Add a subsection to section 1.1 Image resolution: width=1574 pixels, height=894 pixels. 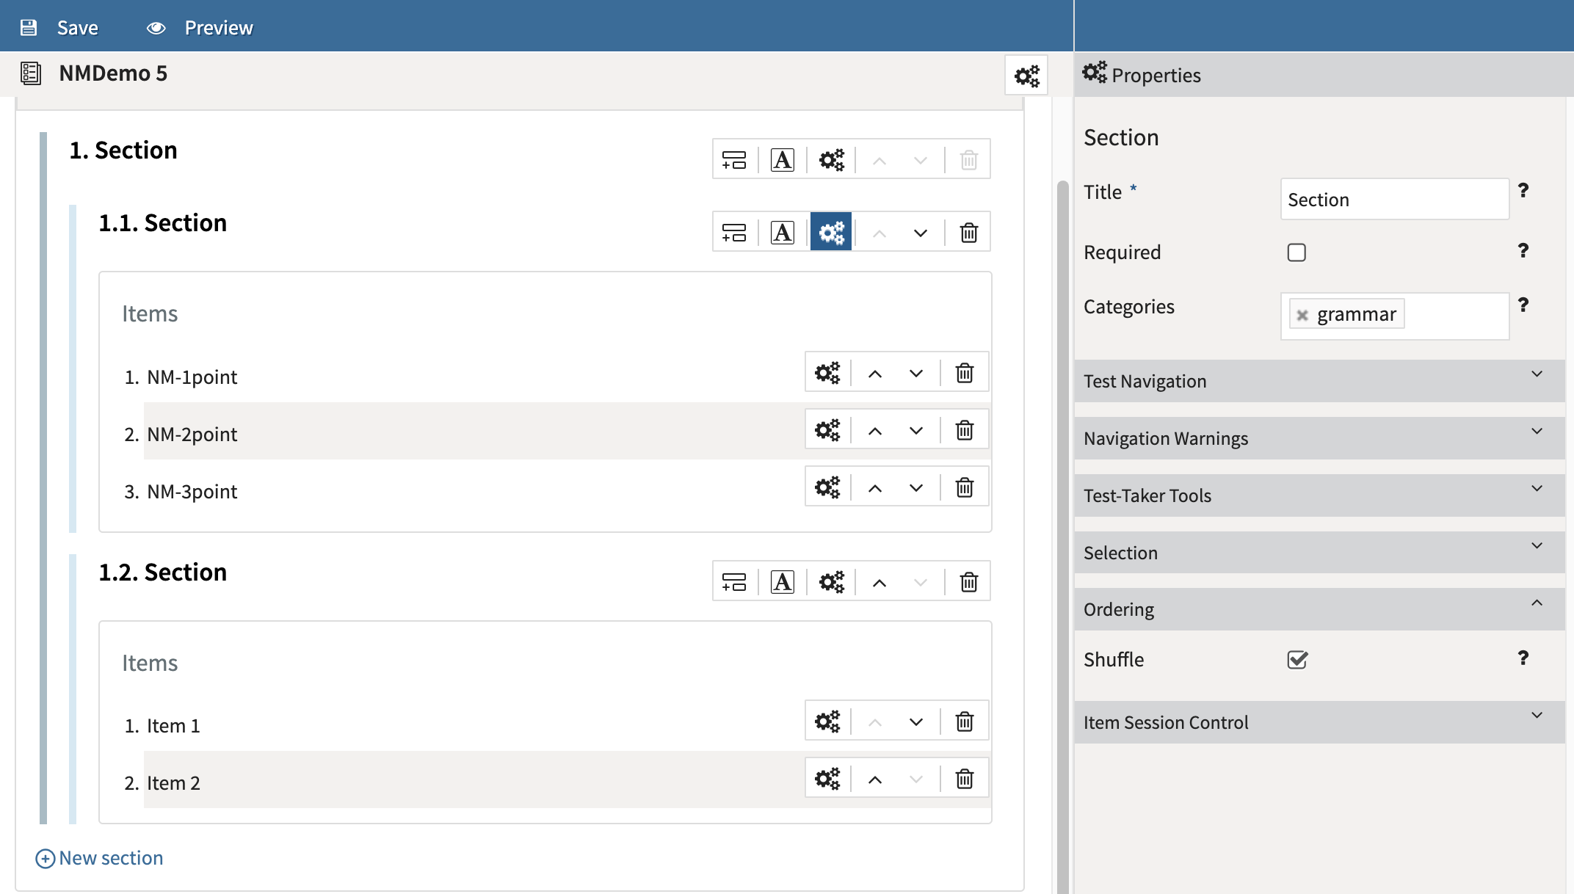coord(734,232)
